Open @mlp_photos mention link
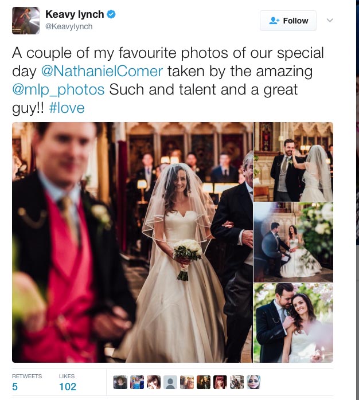 pyautogui.click(x=58, y=89)
